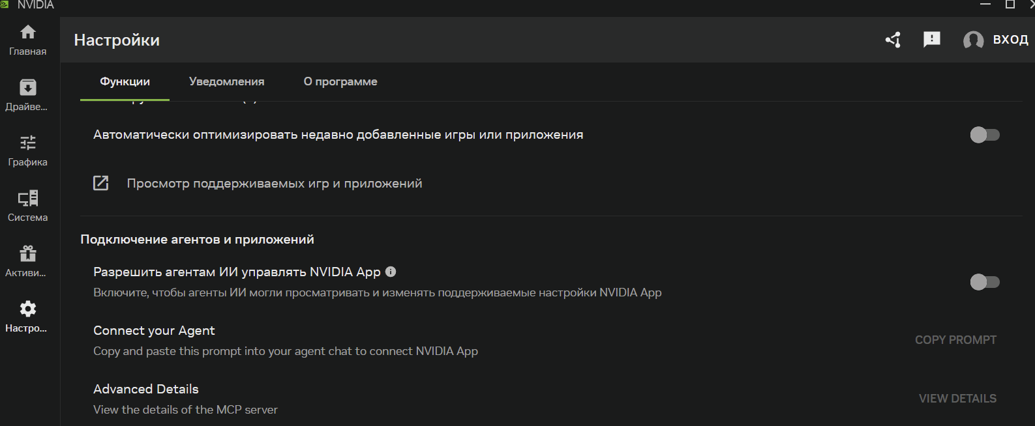Select the Настройки gear icon in sidebar
The width and height of the screenshot is (1035, 426).
click(28, 309)
